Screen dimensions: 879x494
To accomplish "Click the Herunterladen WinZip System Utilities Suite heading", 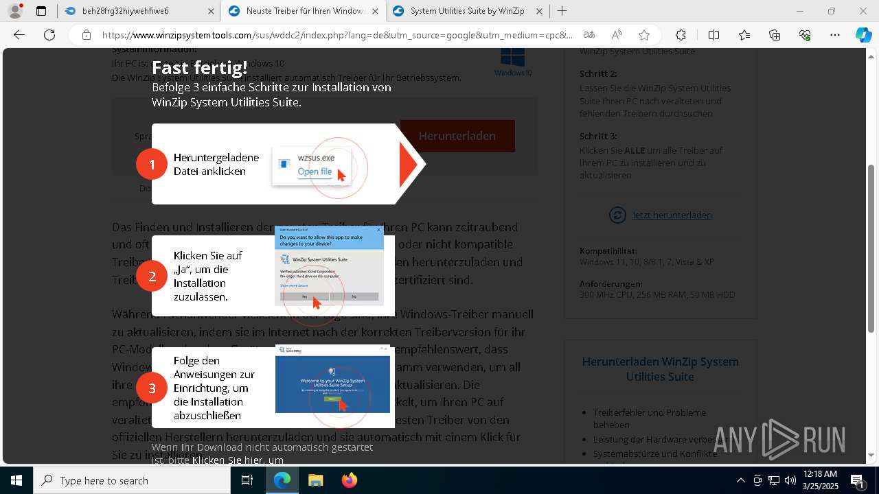I will click(x=660, y=369).
